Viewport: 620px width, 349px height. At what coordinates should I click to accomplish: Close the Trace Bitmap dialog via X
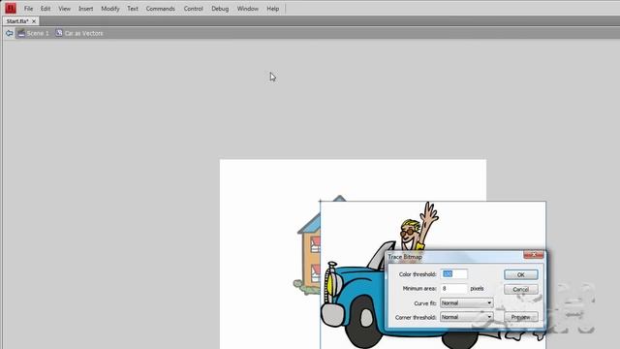pyautogui.click(x=534, y=254)
